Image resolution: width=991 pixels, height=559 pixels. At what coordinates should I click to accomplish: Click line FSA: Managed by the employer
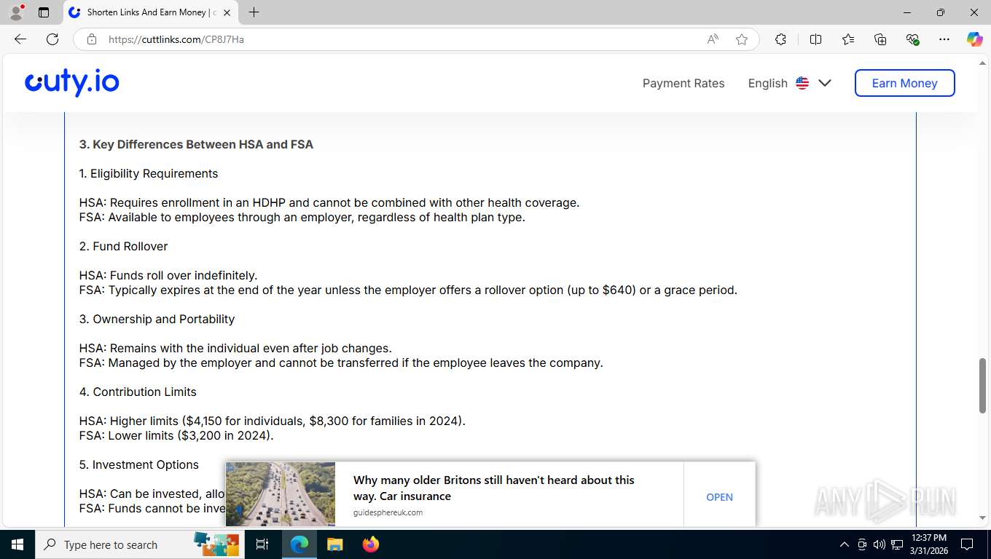[x=341, y=362]
